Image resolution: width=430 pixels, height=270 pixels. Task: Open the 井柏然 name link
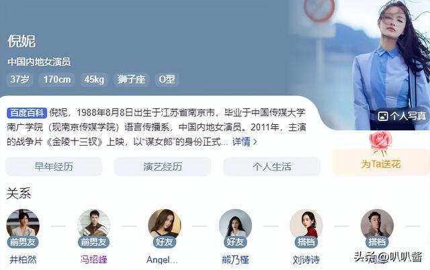(23, 259)
